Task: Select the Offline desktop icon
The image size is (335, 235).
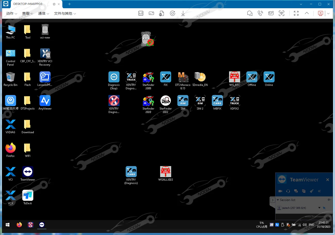Action: 252,77
